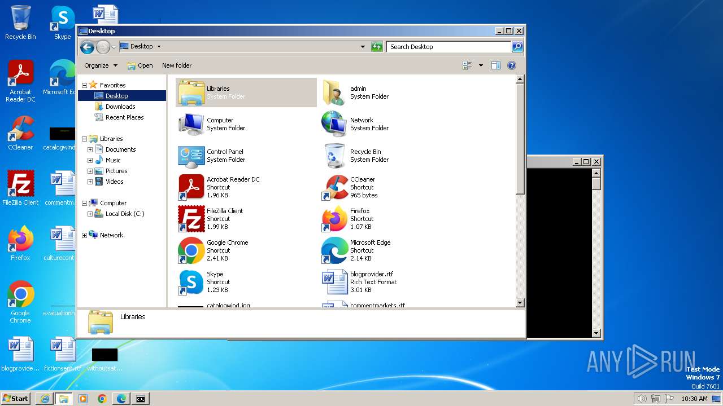
Task: Select the Libraries system folder icon
Action: [x=191, y=92]
